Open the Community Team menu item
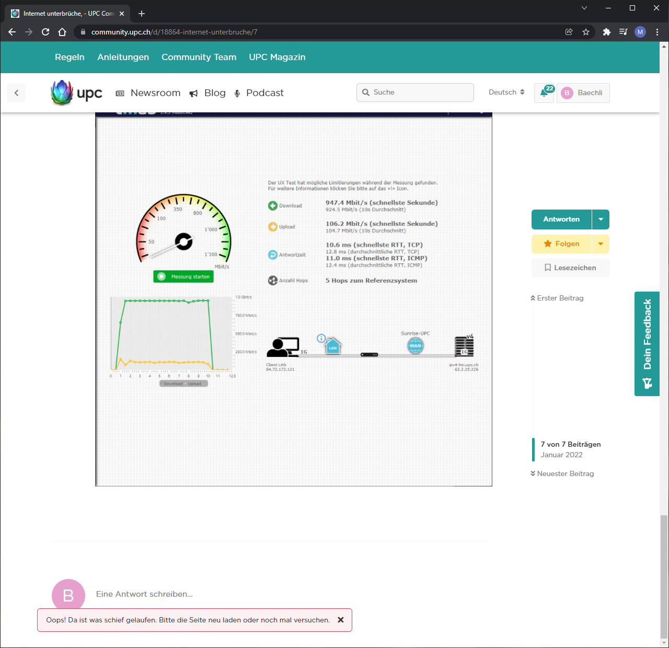Screen dimensions: 669x648 199,57
